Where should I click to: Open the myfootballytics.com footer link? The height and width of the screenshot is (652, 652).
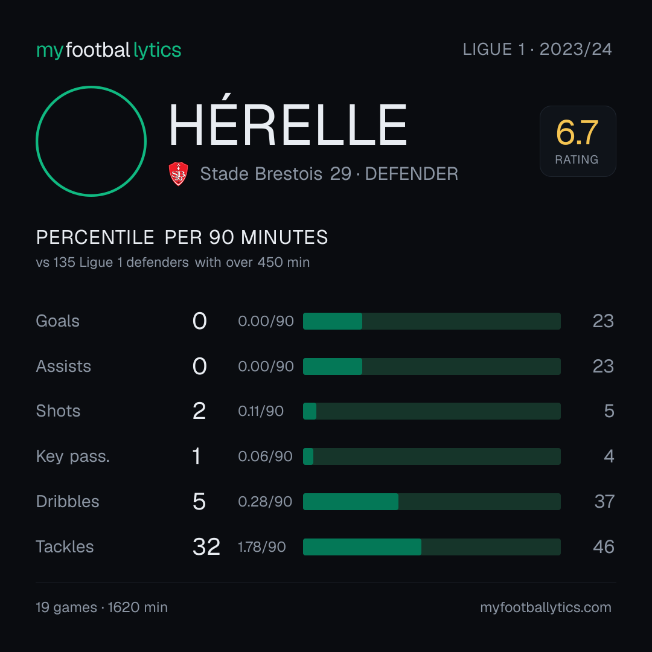click(546, 607)
